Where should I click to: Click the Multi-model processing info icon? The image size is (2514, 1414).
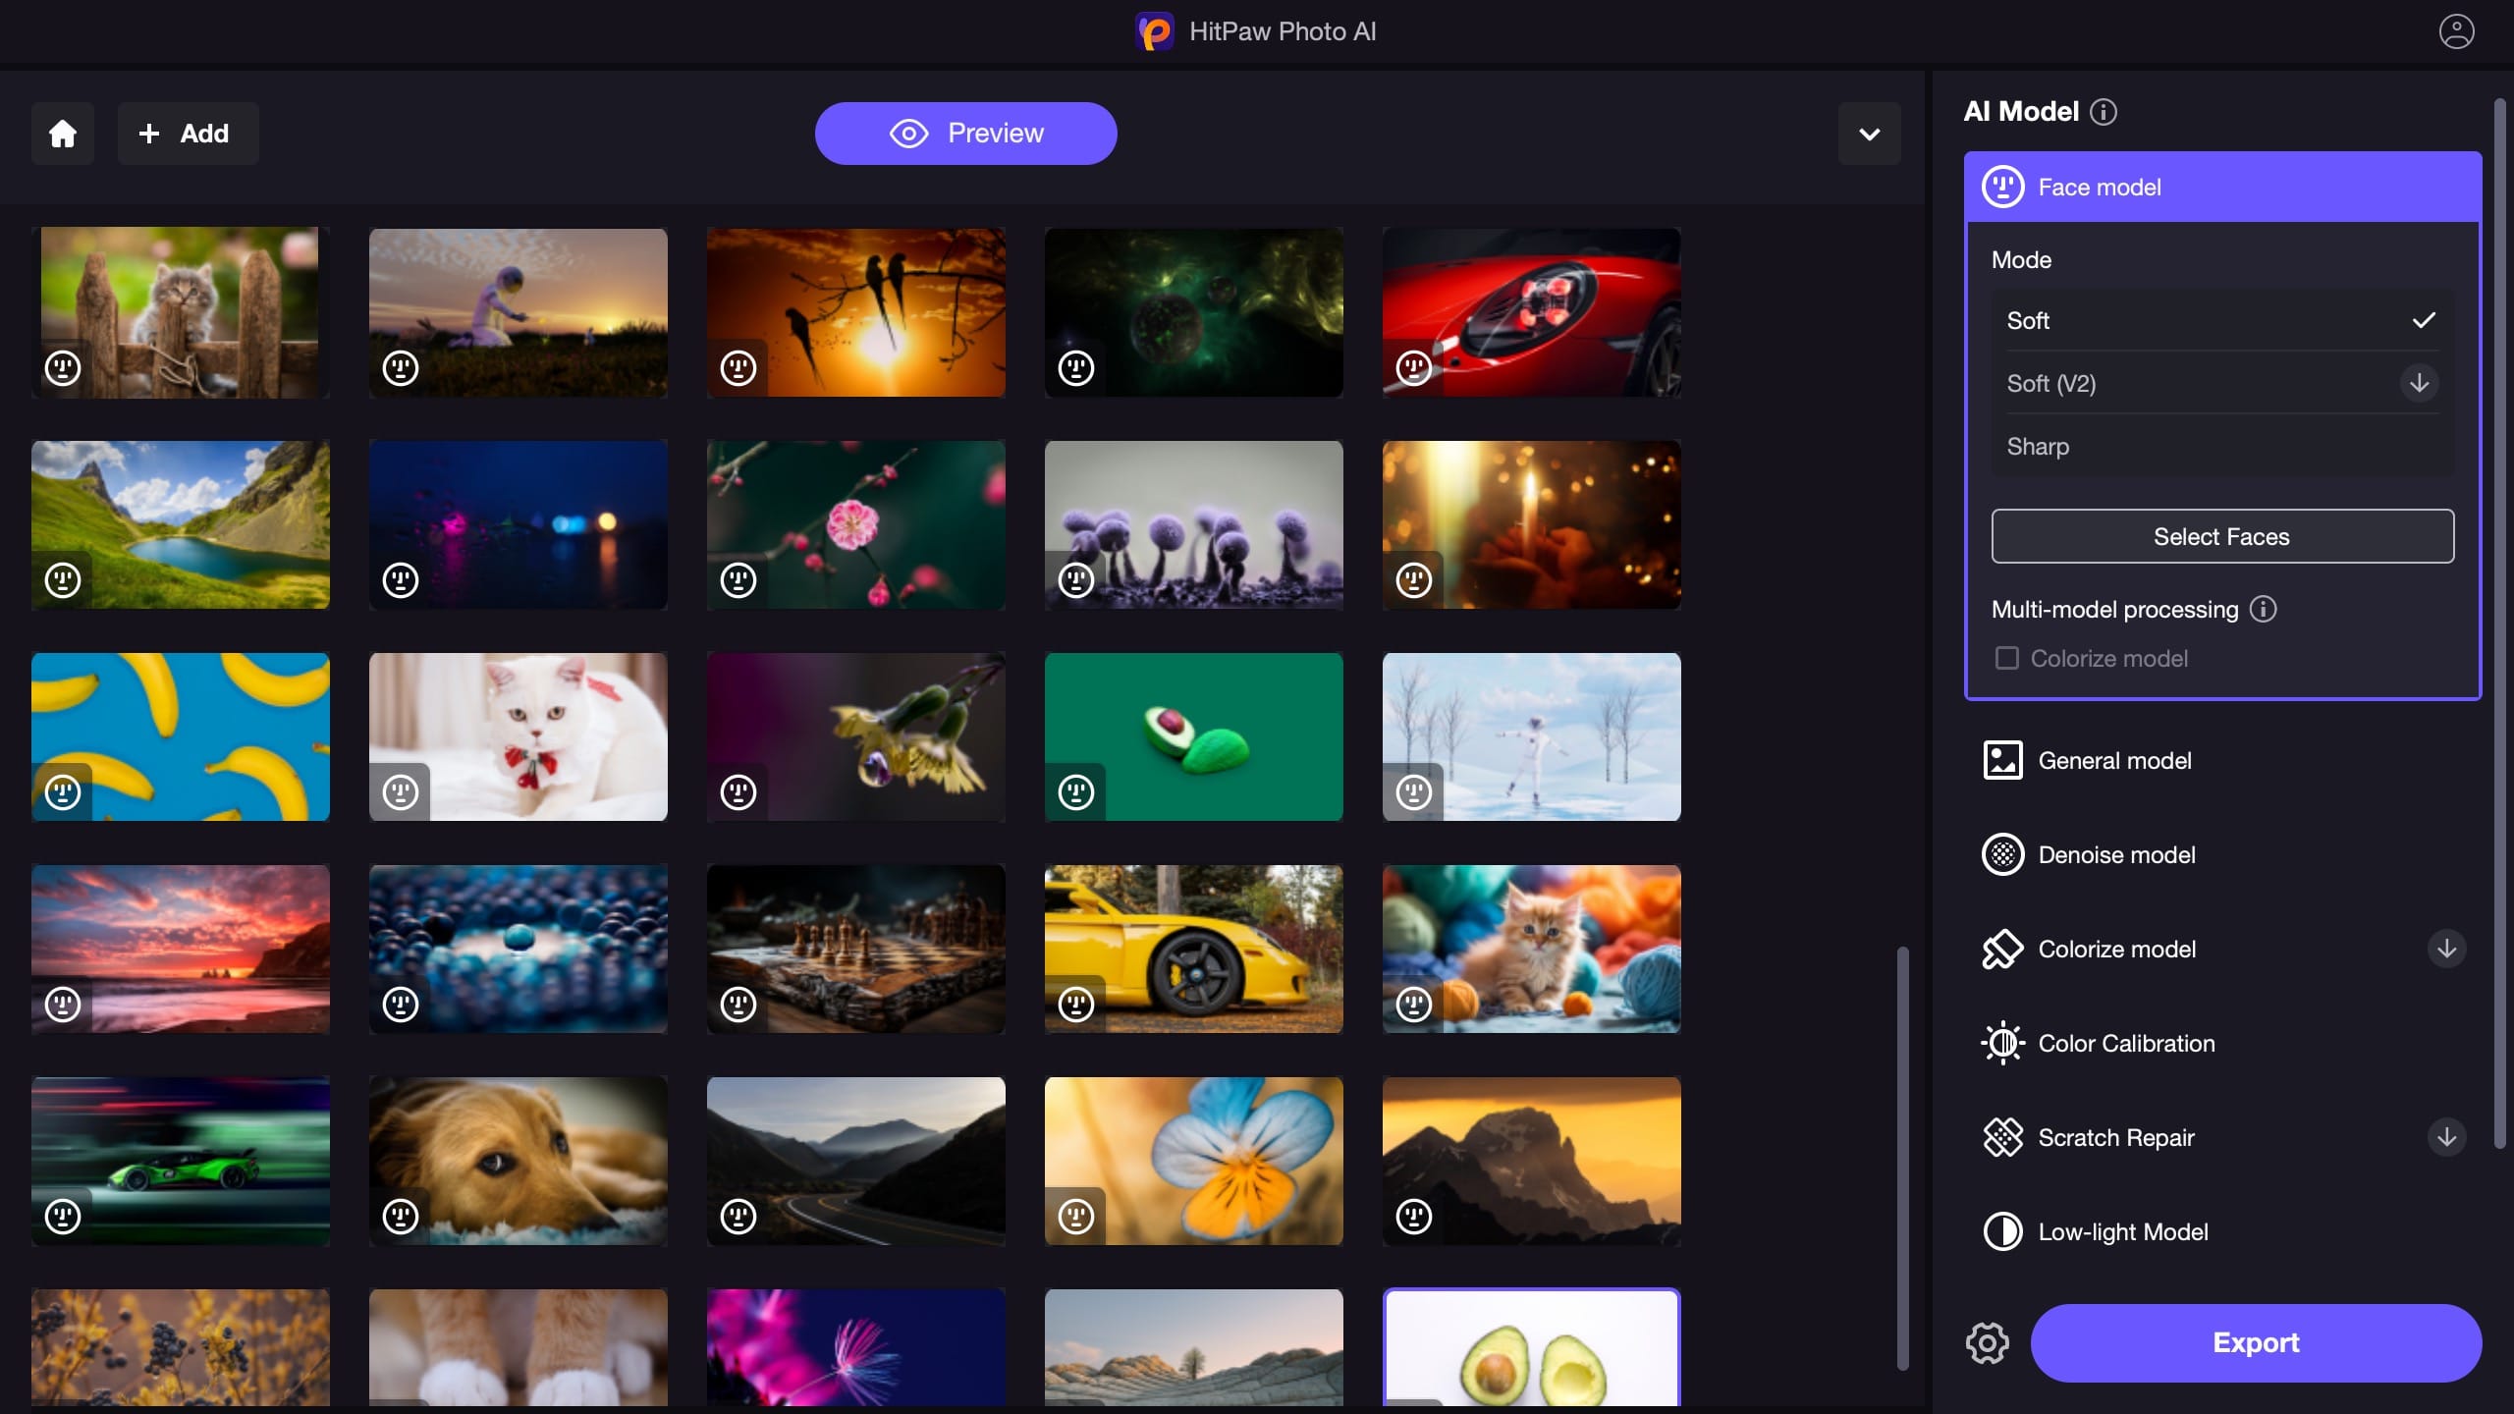point(2264,610)
